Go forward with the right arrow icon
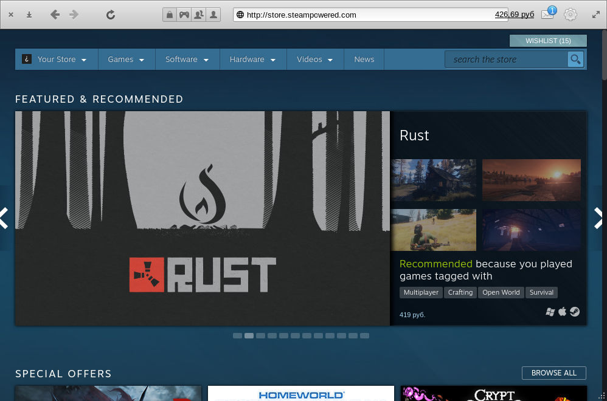This screenshot has width=607, height=401. (x=74, y=15)
